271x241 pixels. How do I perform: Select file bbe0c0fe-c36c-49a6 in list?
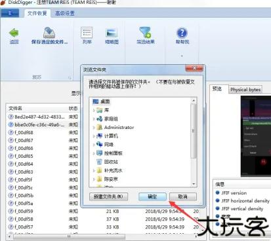coord(39,124)
